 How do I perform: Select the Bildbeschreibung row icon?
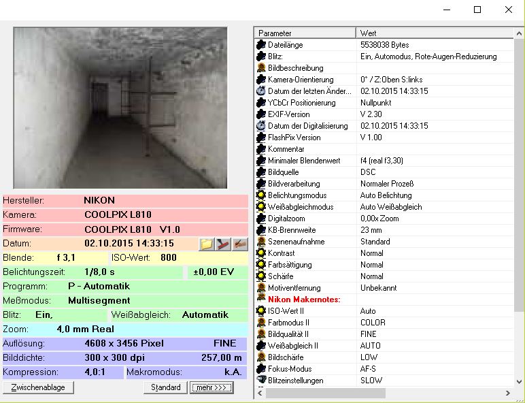[x=261, y=68]
